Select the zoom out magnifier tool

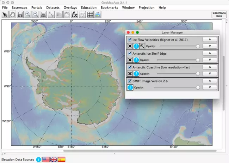point(36,14)
